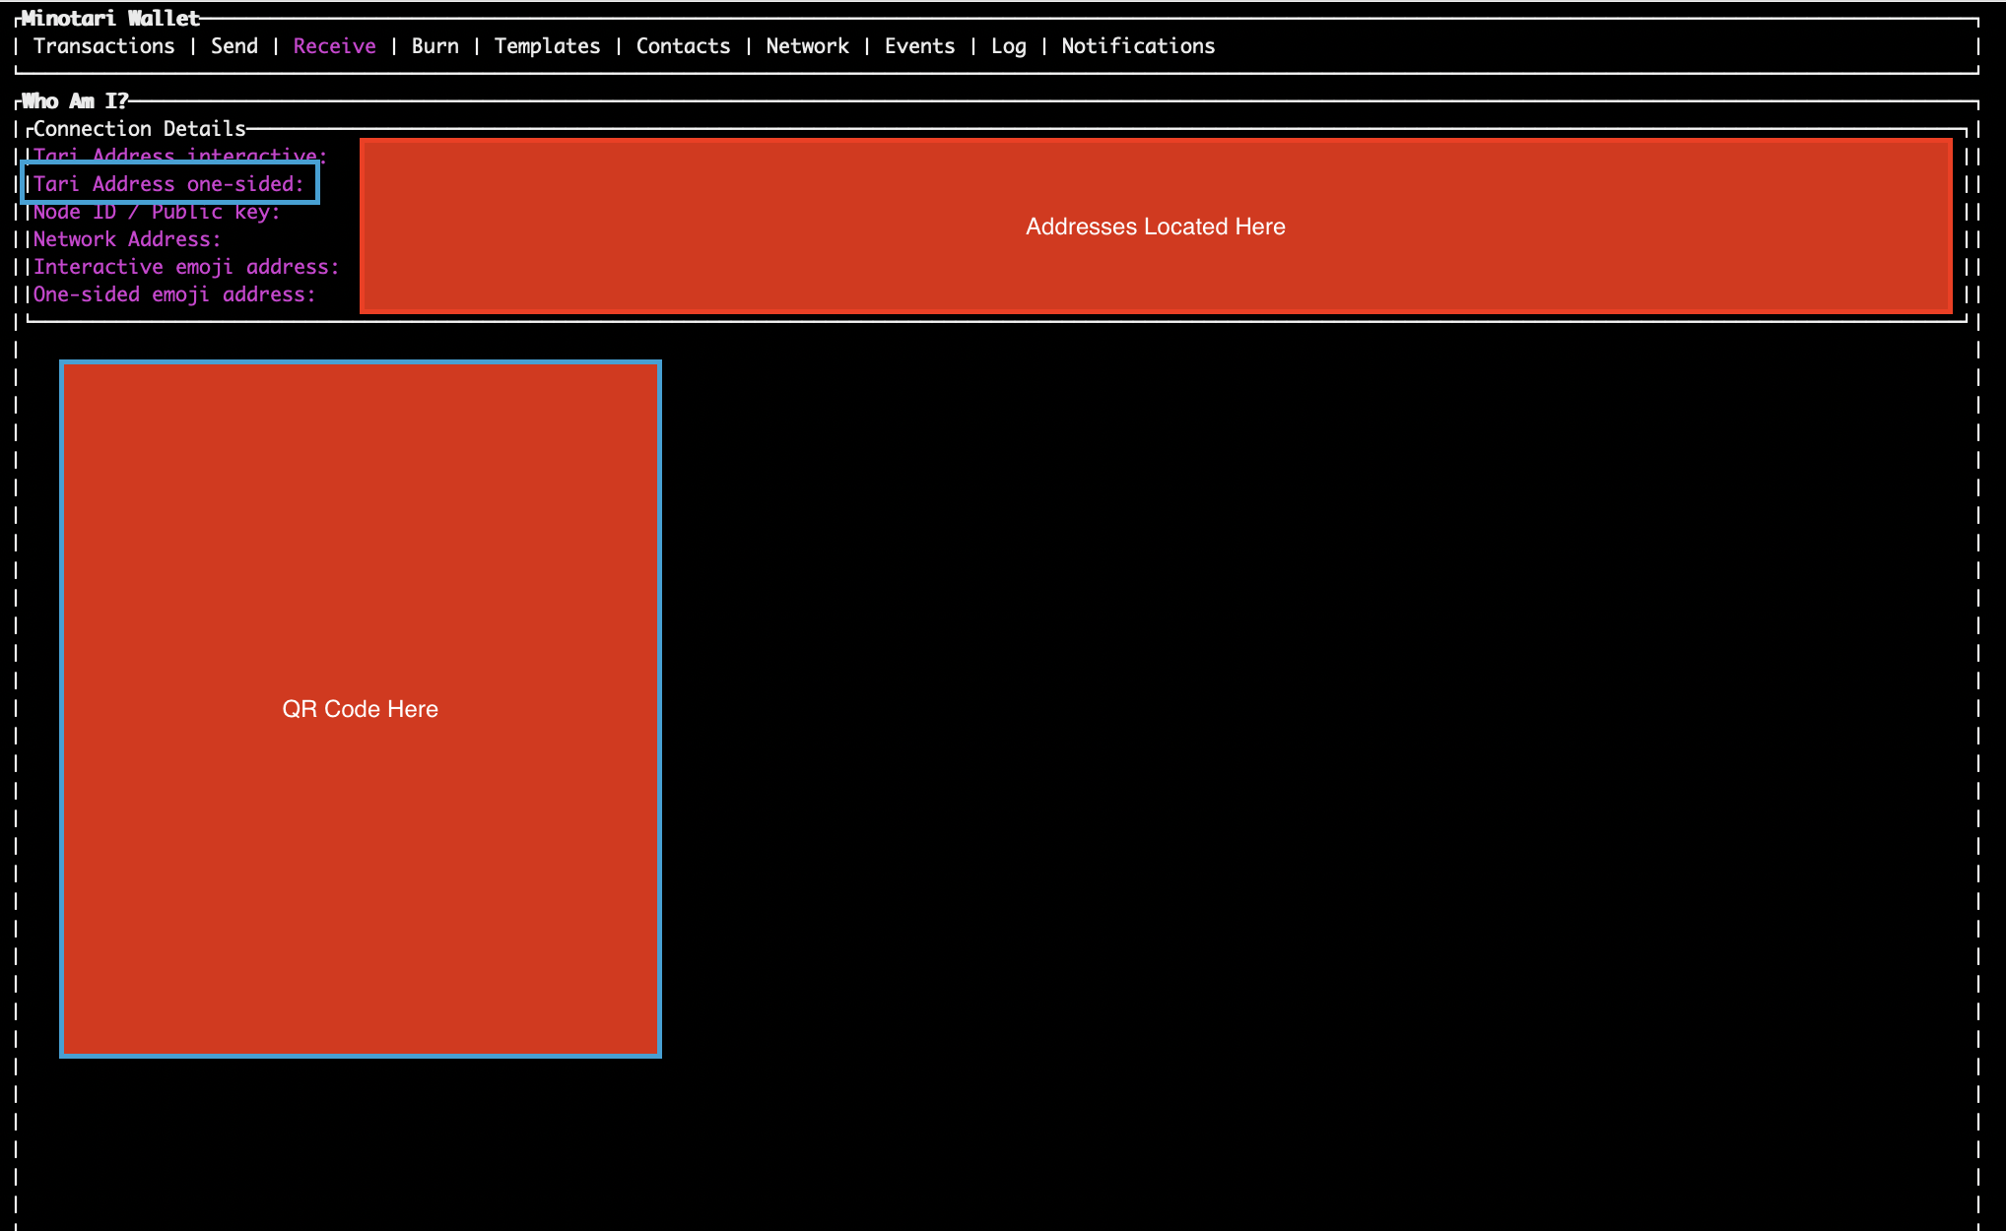2006x1231 pixels.
Task: Click the Tari Address interactive label
Action: coord(179,155)
